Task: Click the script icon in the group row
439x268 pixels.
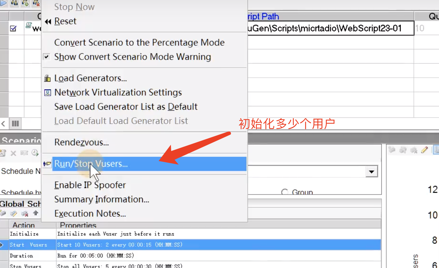Action: coord(28,25)
